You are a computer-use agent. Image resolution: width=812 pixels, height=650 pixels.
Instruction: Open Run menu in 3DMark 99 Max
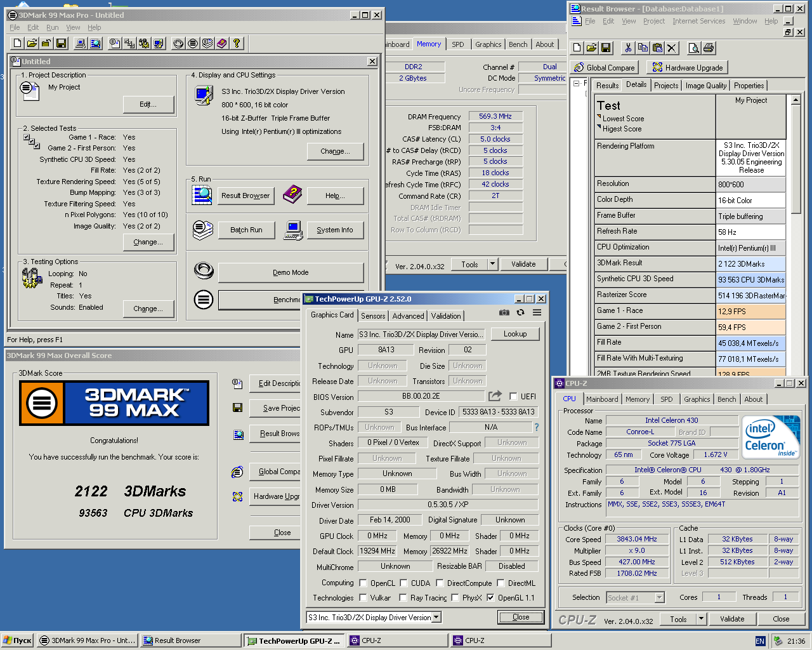pos(53,27)
